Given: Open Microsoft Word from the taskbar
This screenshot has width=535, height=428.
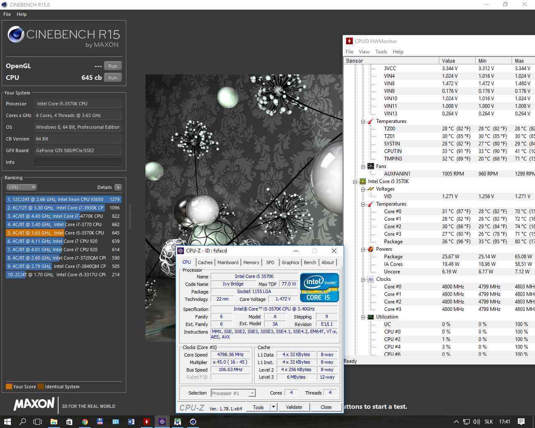Looking at the screenshot, I should 131,422.
